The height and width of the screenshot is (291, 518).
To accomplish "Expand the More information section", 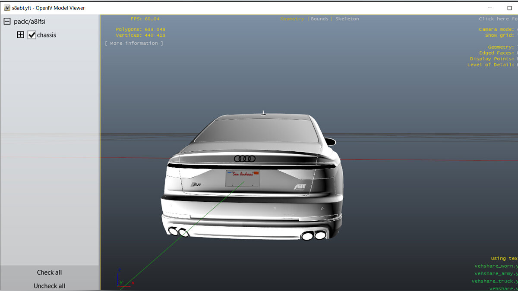I will (134, 43).
